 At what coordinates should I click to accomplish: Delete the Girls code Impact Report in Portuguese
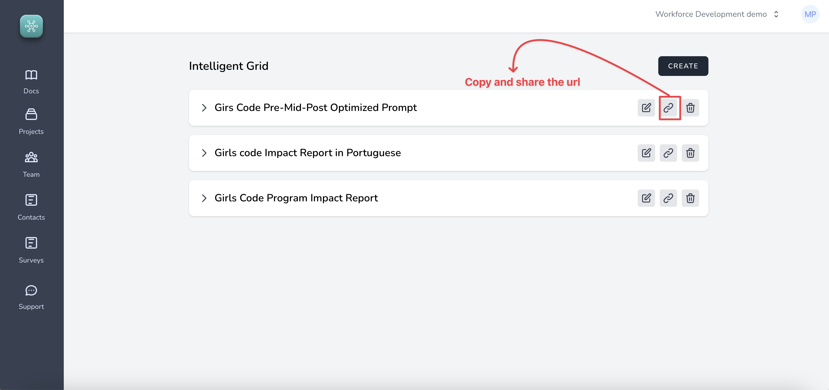[x=691, y=153]
